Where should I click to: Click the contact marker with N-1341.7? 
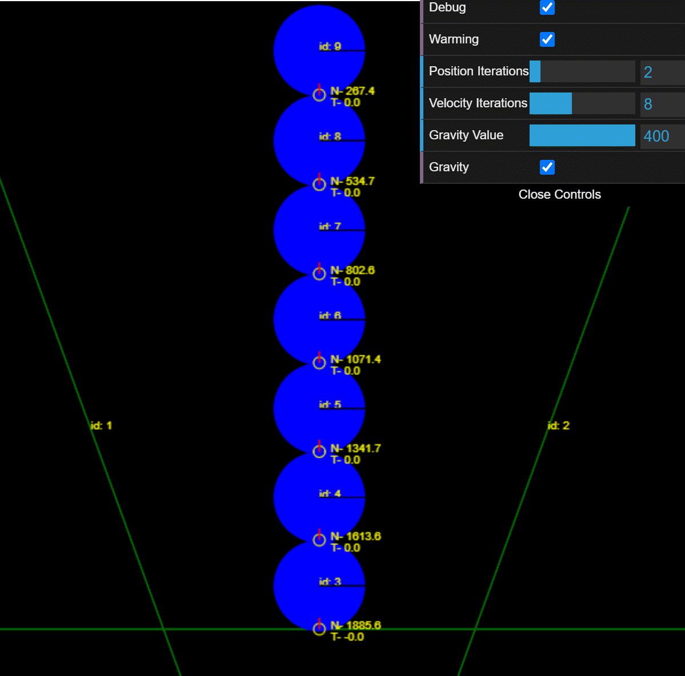(x=319, y=451)
